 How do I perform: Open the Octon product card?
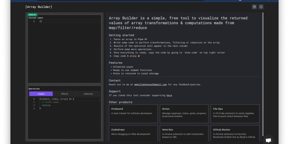[x=184, y=114]
